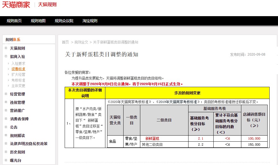
Task: Expand the 规则解读 tree node
Action: coord(6,135)
